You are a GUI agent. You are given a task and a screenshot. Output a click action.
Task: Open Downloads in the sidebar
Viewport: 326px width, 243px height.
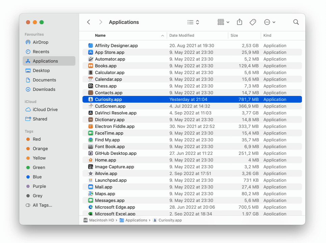(44, 90)
